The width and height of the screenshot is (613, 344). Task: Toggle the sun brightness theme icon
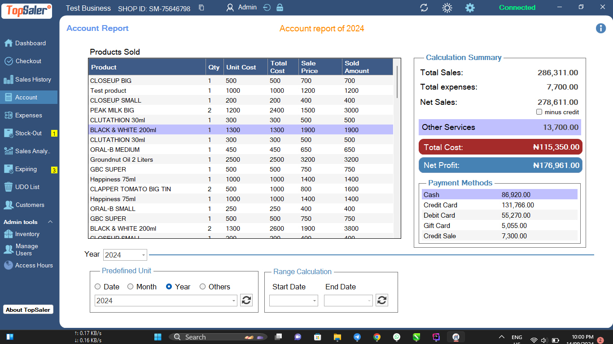447,8
